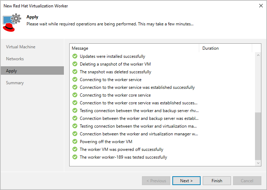This screenshot has width=267, height=190.
Task: Select 'Connection to the worker core service was established' text
Action: point(138,103)
